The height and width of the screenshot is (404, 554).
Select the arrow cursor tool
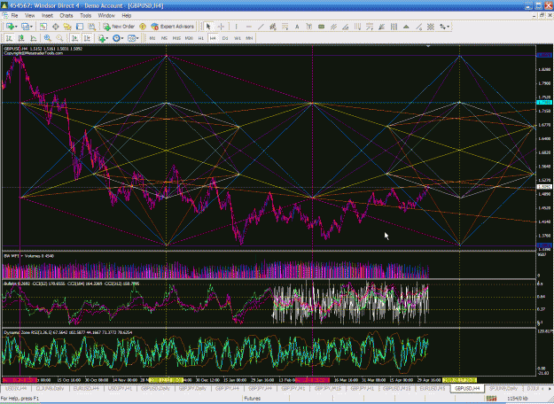[x=208, y=27]
